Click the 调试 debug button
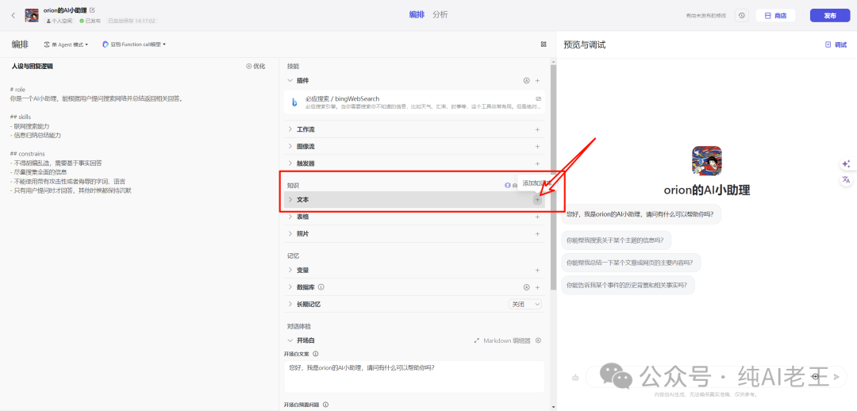The width and height of the screenshot is (857, 411). pyautogui.click(x=836, y=44)
